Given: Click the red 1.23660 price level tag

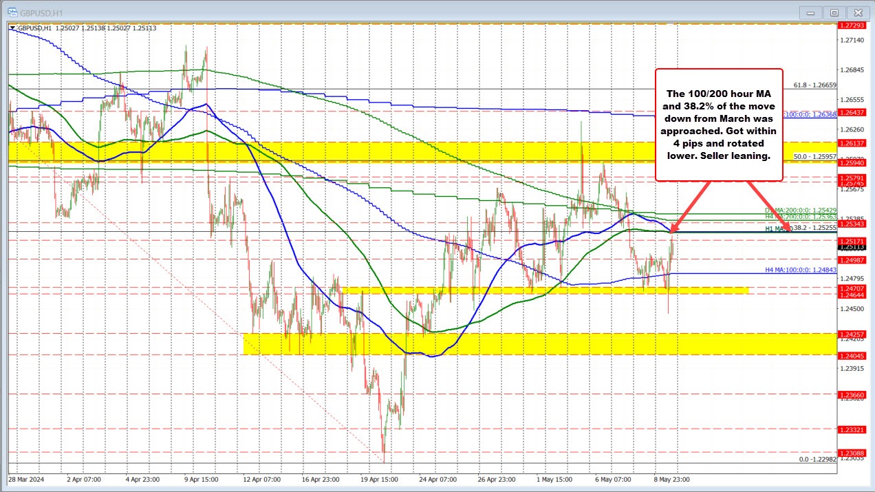Looking at the screenshot, I should point(852,395).
